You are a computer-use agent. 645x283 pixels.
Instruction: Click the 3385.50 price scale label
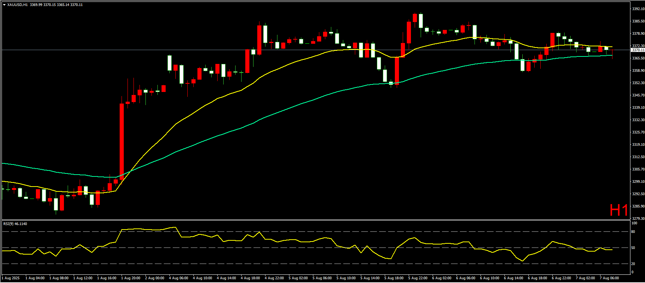pyautogui.click(x=638, y=21)
